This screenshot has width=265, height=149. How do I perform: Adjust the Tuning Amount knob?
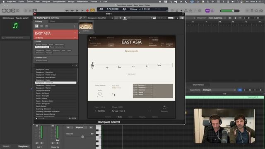[100, 94]
